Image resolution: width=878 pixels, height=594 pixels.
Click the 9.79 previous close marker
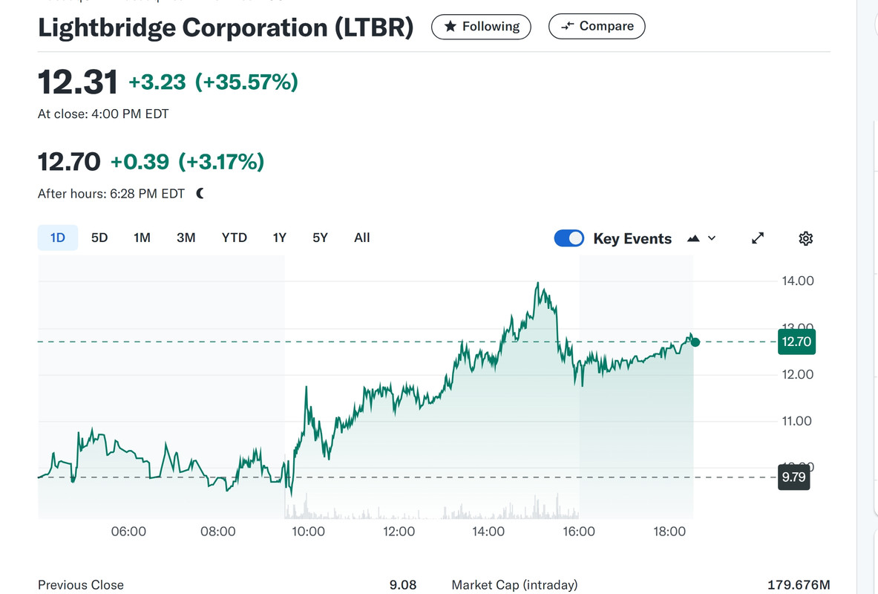coord(793,477)
